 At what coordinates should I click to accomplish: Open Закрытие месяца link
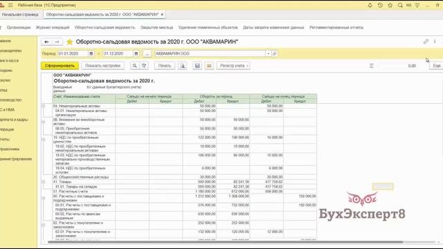[157, 28]
